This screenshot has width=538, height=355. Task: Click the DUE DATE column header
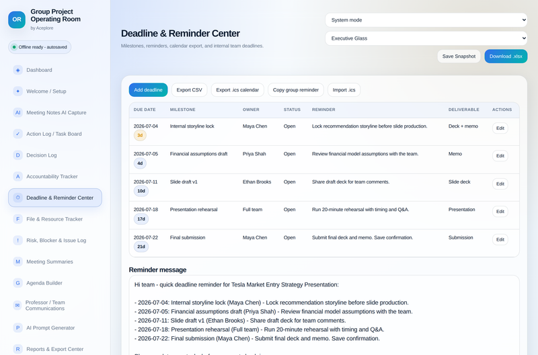[145, 110]
